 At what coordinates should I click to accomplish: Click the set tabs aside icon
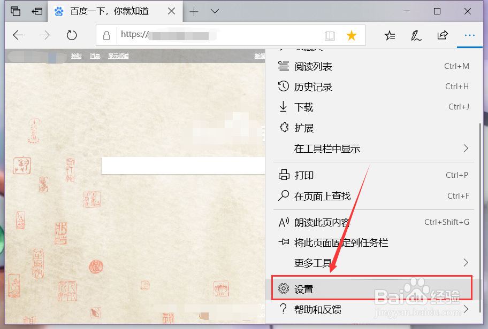point(37,12)
